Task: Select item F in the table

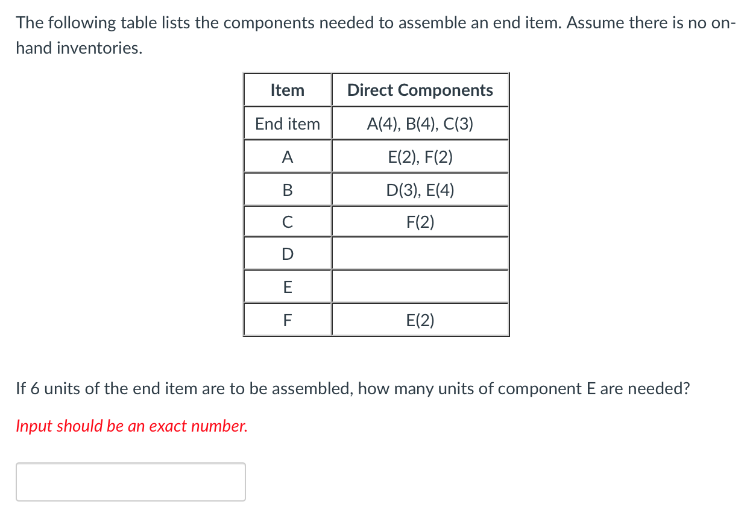Action: coord(287,319)
